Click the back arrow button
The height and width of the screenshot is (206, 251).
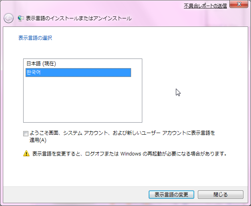point(8,18)
